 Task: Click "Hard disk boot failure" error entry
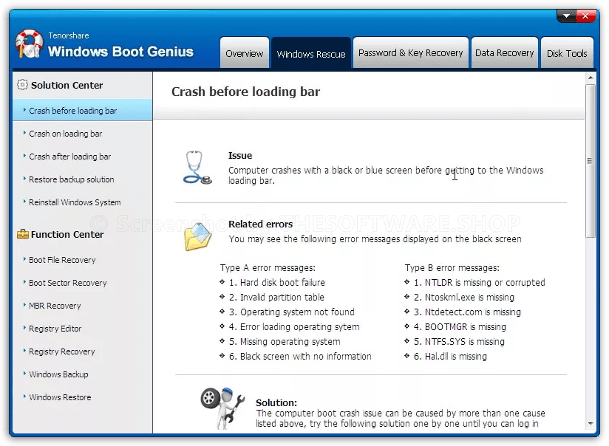click(277, 282)
